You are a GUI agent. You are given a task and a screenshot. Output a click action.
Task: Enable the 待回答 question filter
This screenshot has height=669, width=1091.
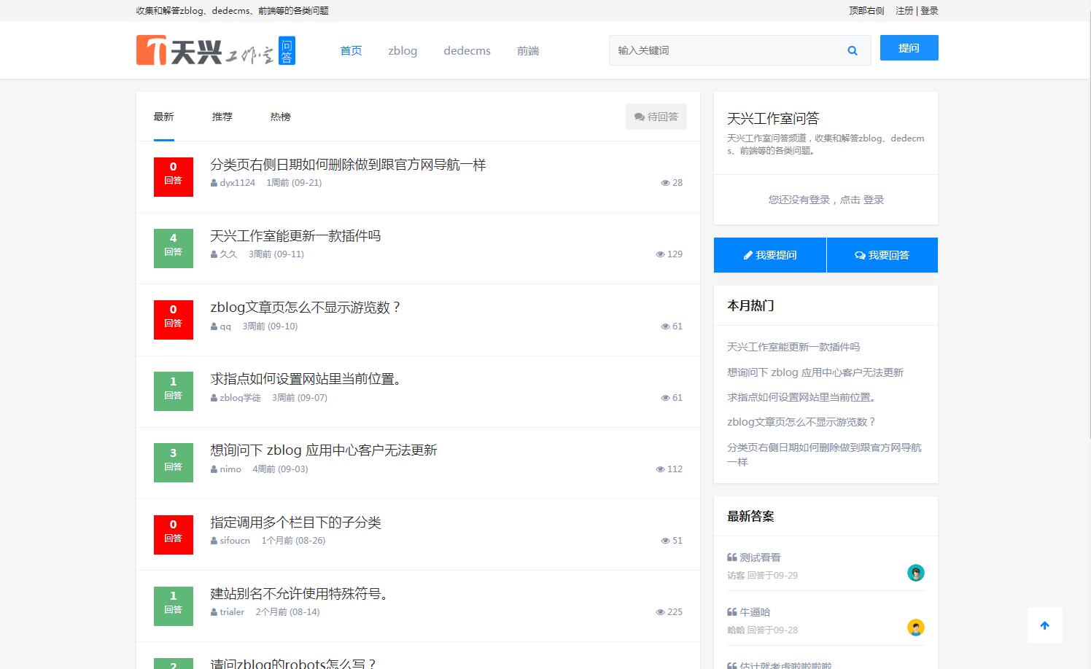point(656,116)
